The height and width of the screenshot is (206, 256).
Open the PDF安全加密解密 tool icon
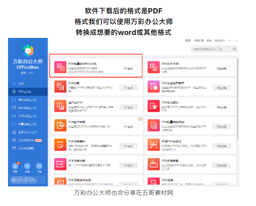coord(154,86)
